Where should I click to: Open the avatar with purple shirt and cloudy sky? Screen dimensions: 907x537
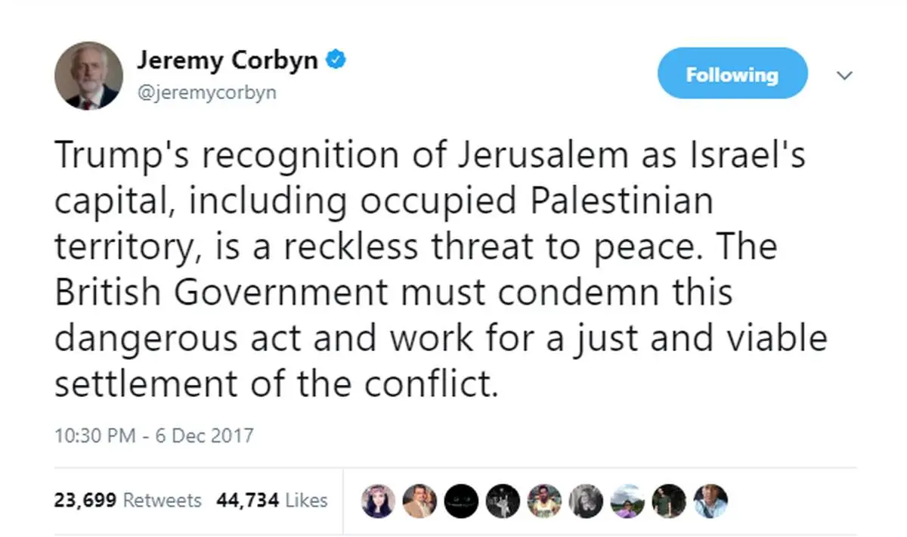627,501
